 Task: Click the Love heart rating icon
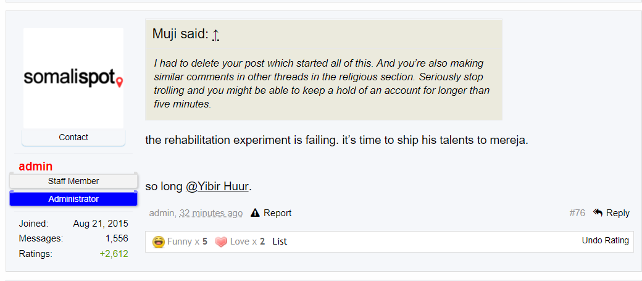coord(221,242)
